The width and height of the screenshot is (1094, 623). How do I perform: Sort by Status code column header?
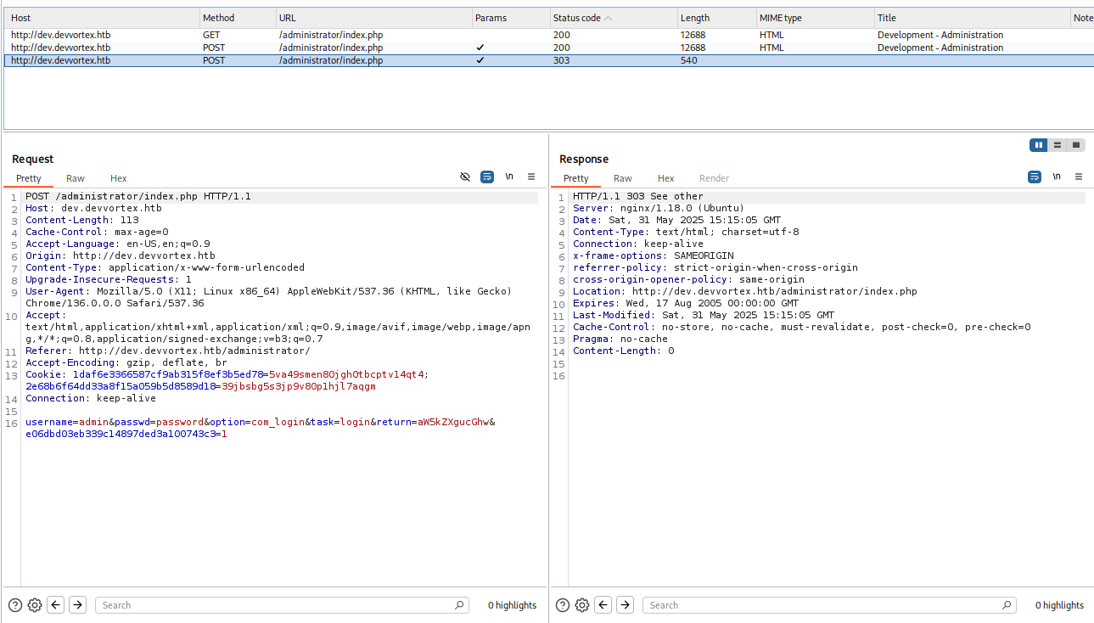(577, 18)
